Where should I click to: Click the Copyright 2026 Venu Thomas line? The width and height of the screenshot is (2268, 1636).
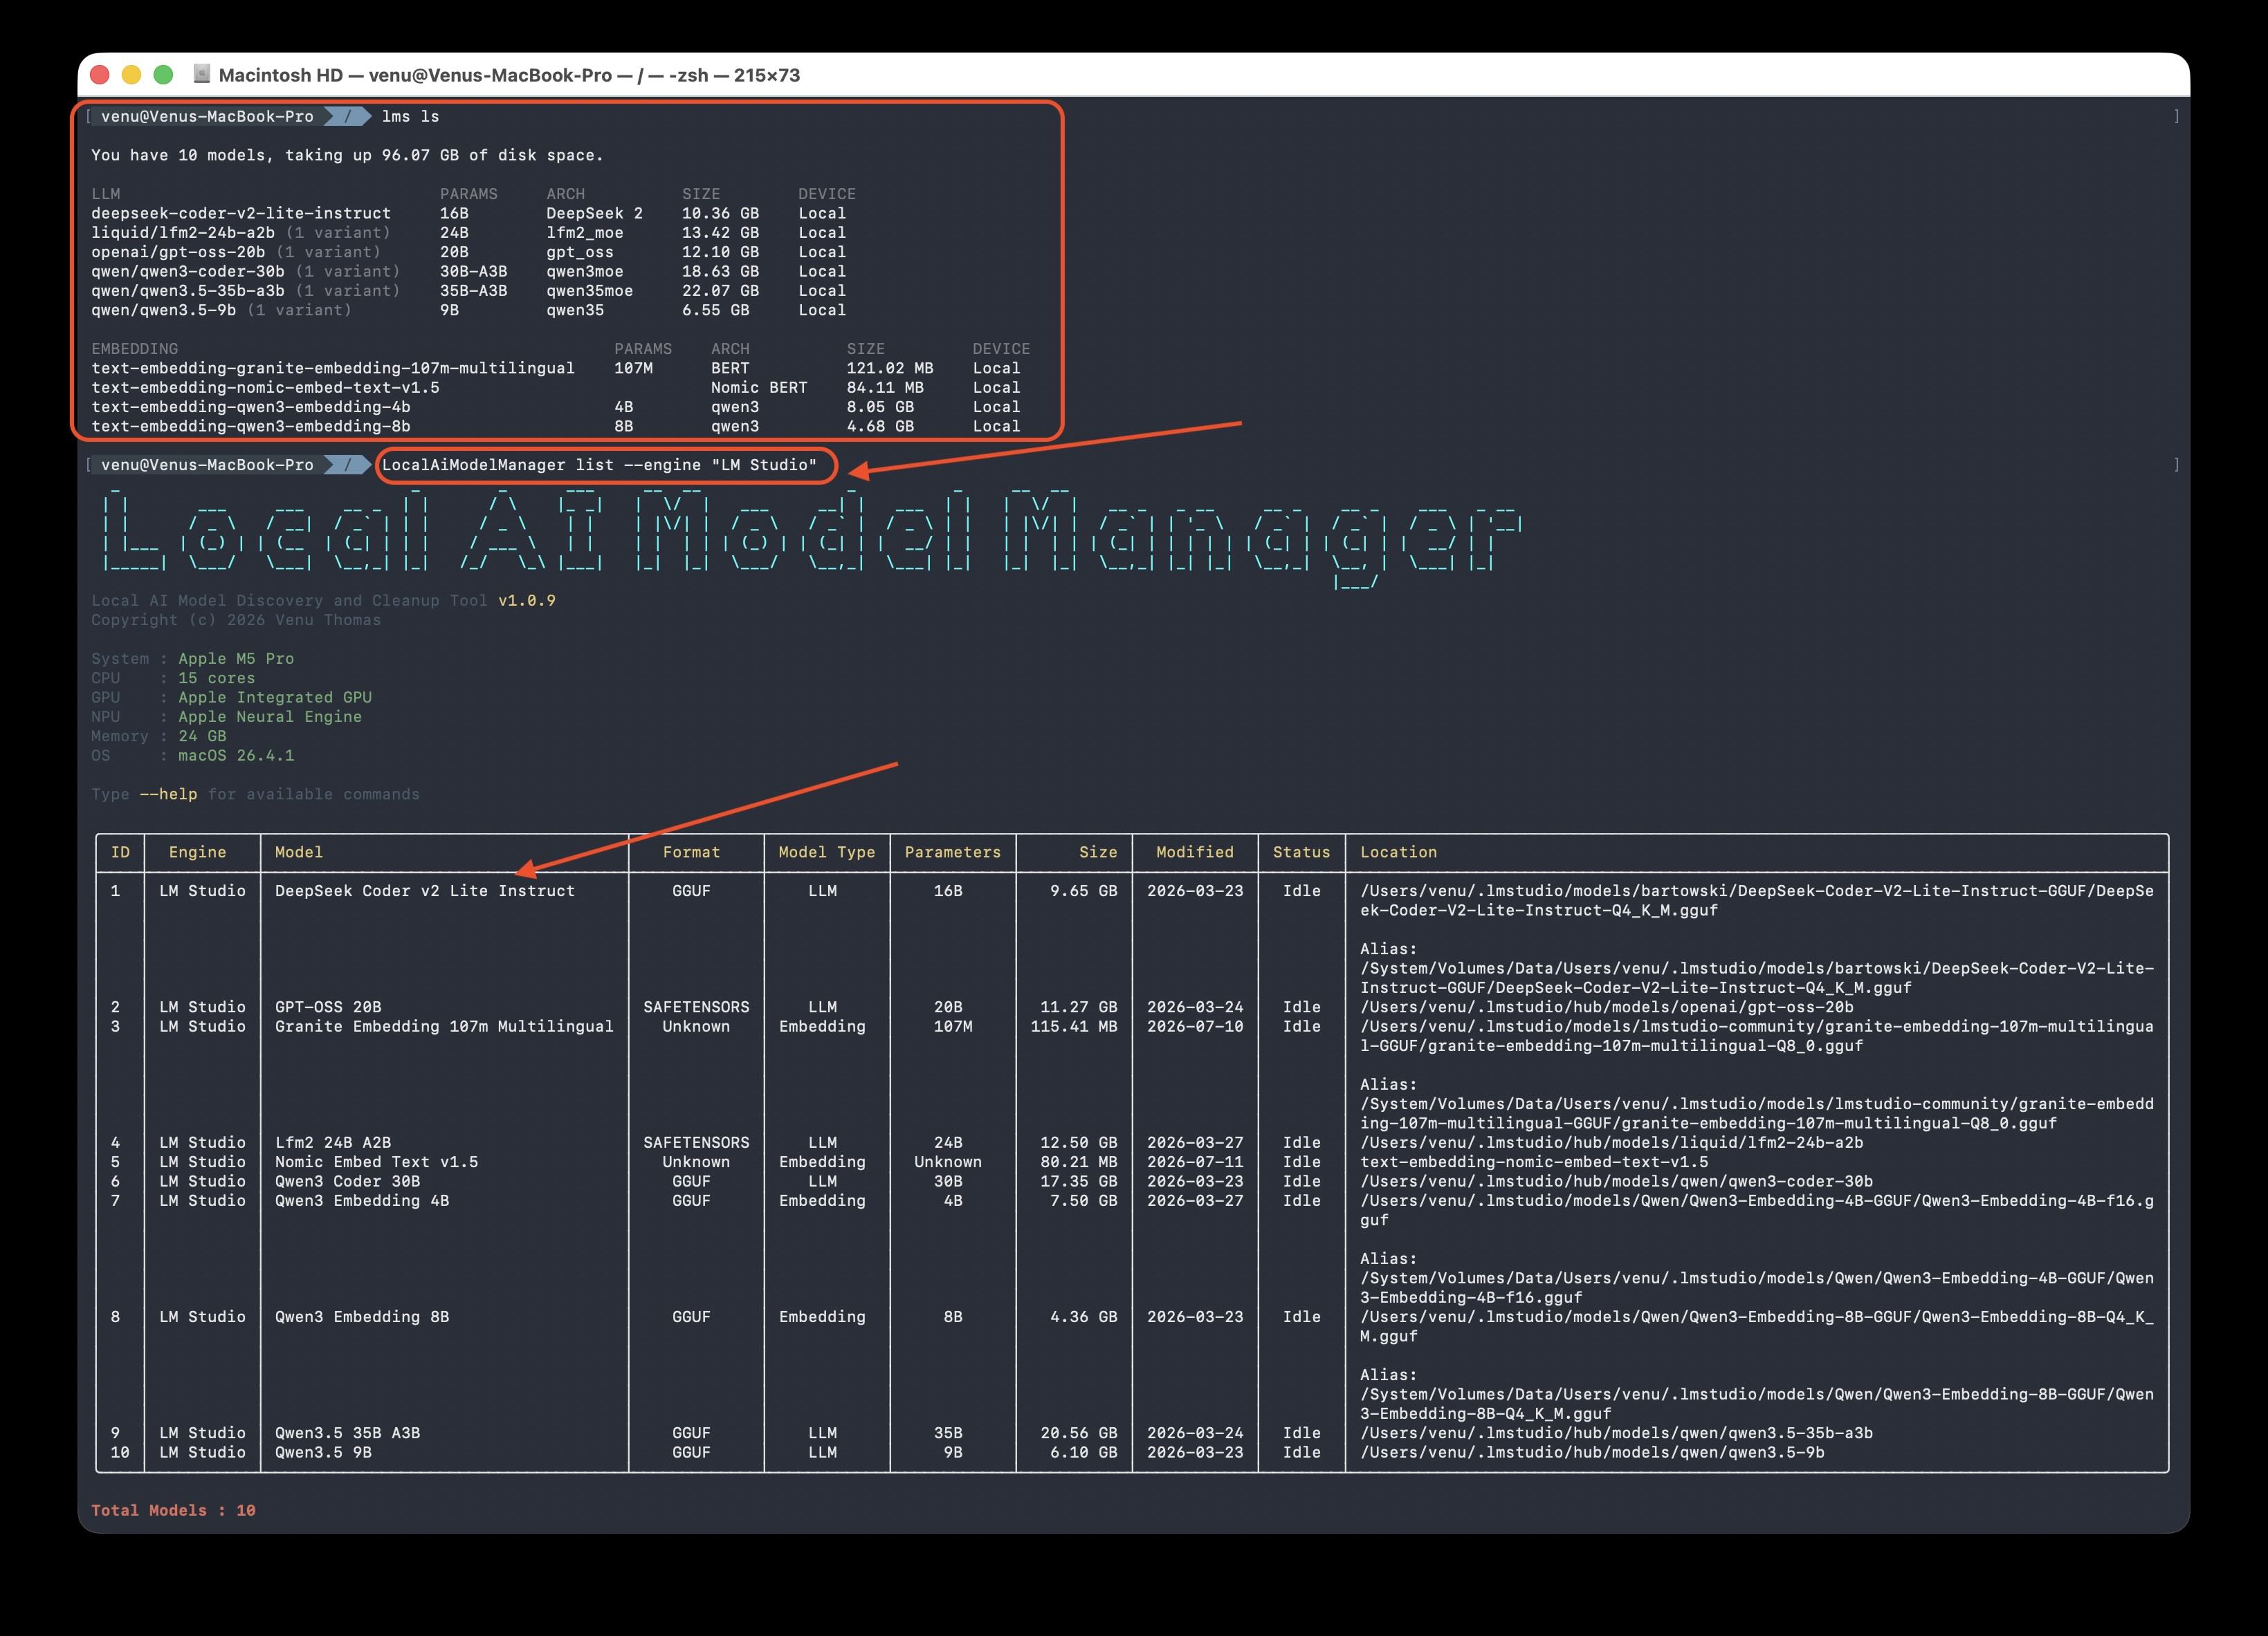tap(236, 620)
